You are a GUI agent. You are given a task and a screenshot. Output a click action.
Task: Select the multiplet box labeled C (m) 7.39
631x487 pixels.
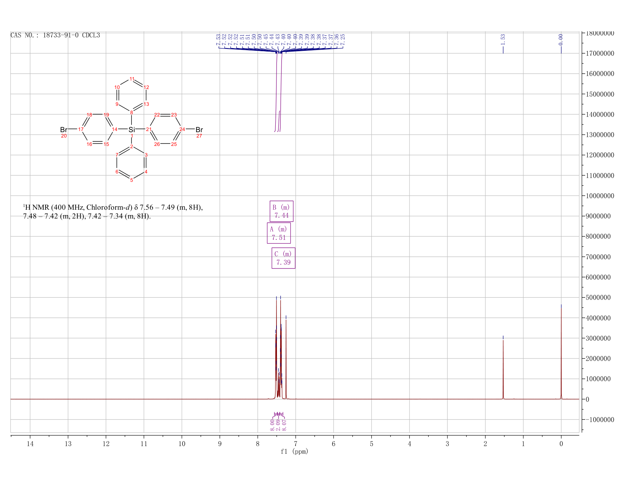(x=283, y=258)
